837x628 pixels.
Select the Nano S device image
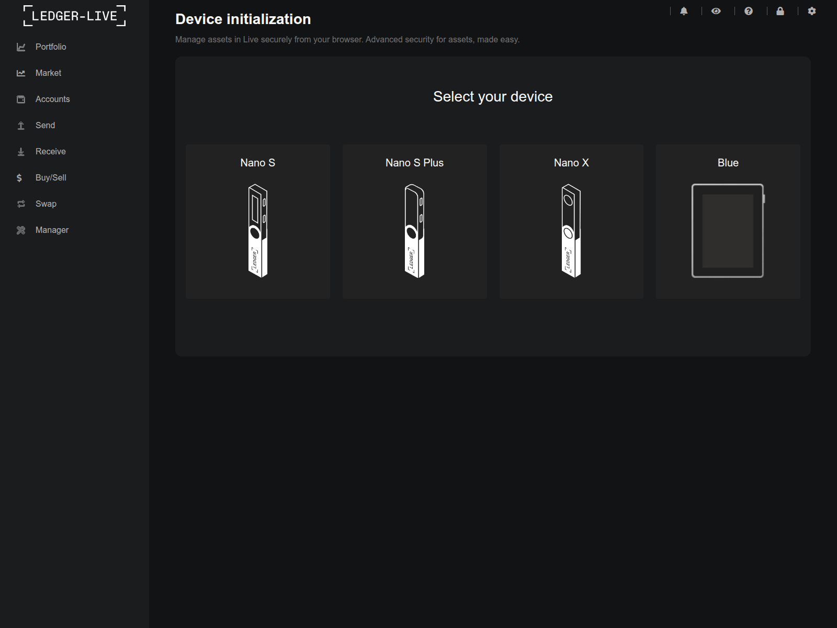pyautogui.click(x=258, y=231)
